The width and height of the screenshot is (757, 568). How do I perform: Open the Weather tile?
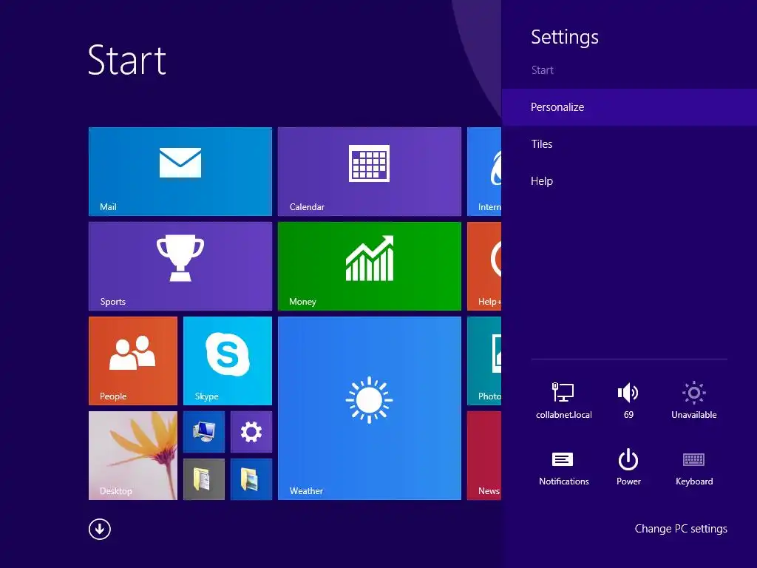point(370,408)
